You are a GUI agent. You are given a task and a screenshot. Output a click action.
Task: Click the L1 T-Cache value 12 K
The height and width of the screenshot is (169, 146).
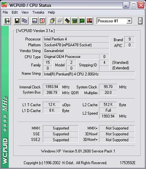coord(52,105)
